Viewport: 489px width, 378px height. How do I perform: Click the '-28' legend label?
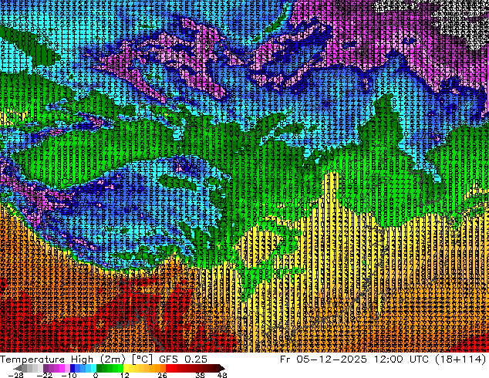click(x=15, y=375)
